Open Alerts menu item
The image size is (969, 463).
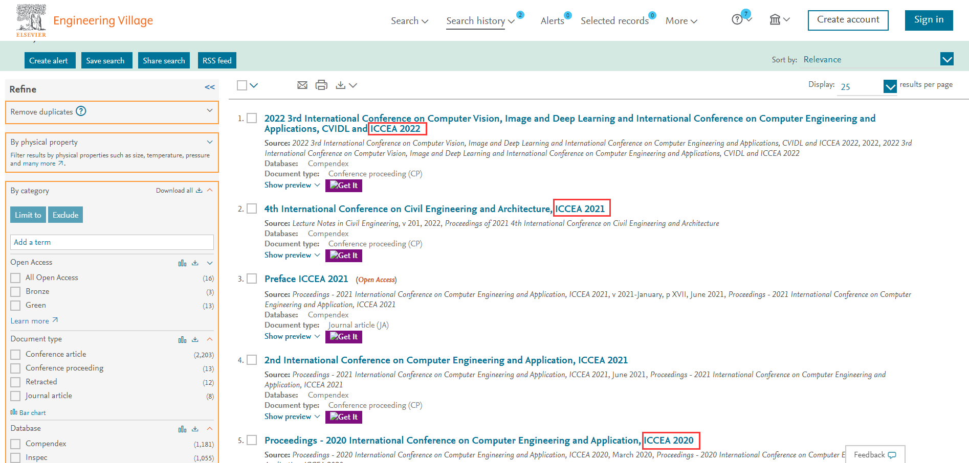[553, 21]
